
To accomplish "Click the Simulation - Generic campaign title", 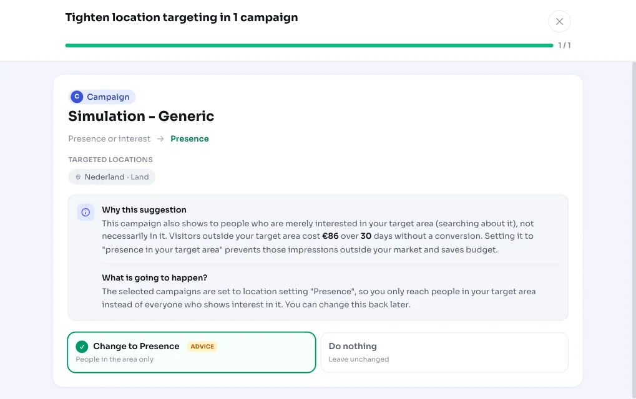I will click(141, 116).
